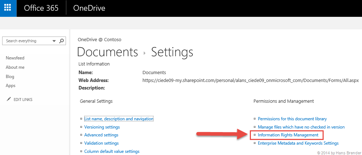This screenshot has width=362, height=155.
Task: Open Newsfeed in the left navigation
Action: pyautogui.click(x=15, y=58)
